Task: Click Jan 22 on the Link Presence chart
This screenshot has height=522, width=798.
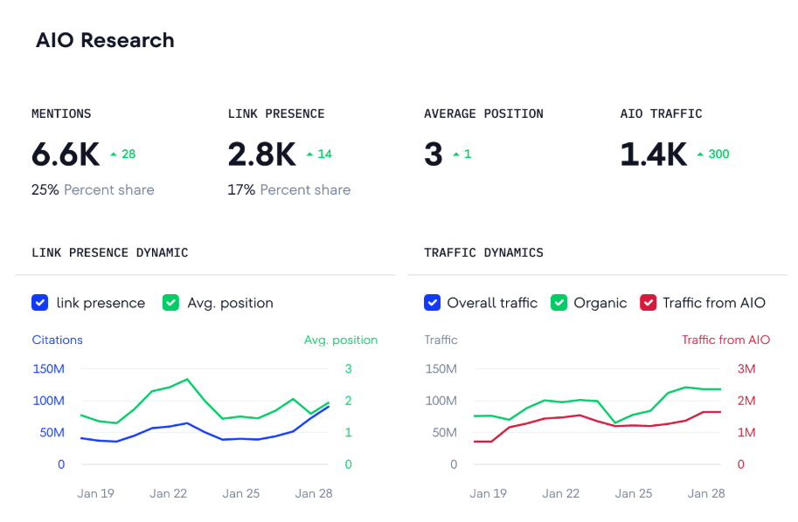Action: [x=168, y=493]
